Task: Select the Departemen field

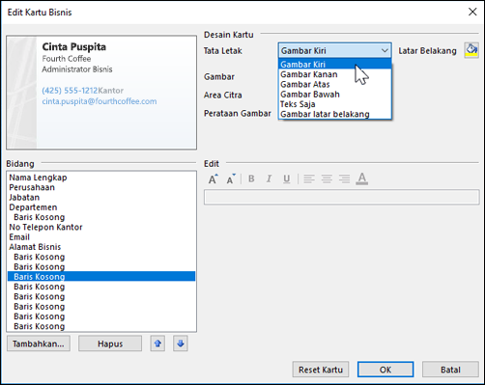Action: (101, 207)
